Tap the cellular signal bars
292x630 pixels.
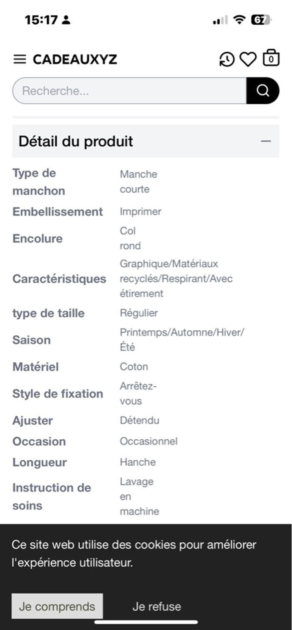pos(220,20)
